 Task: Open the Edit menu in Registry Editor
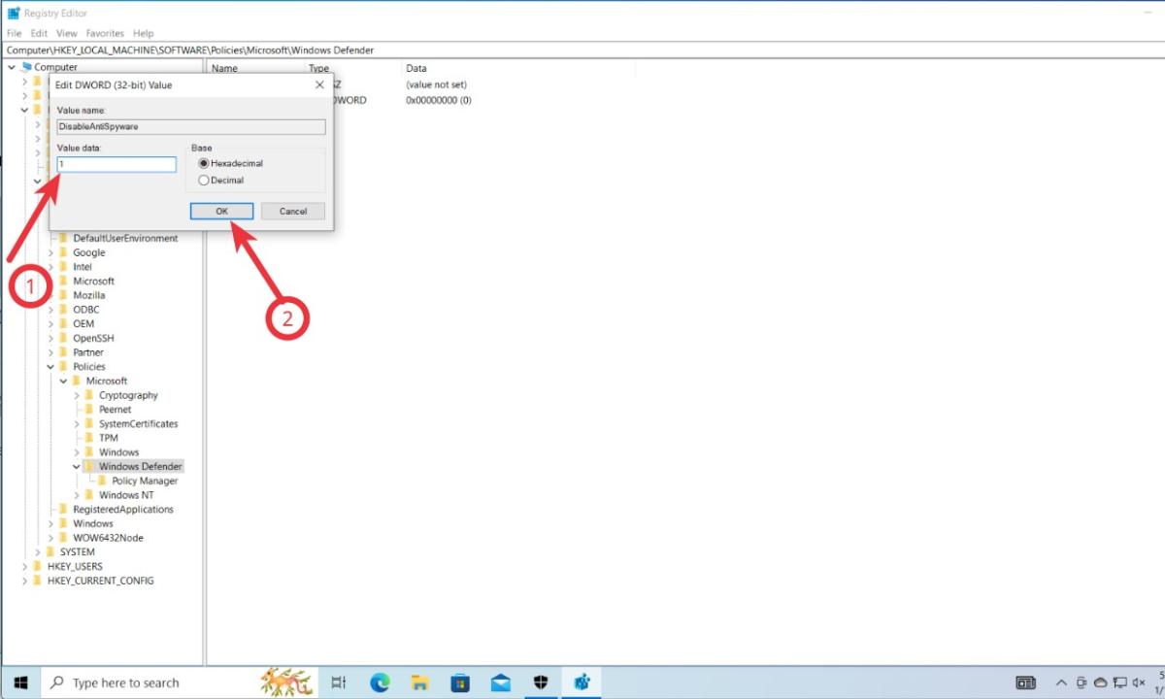tap(39, 32)
